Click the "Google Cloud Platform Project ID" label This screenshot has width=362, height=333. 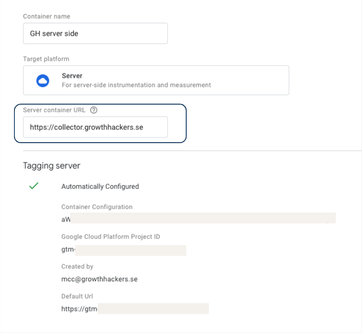(110, 237)
